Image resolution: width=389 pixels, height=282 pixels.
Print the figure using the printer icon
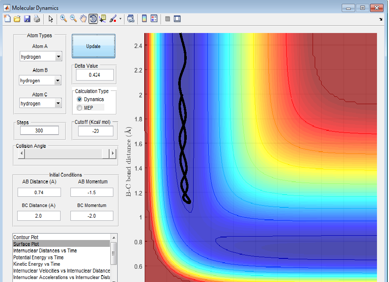37,18
